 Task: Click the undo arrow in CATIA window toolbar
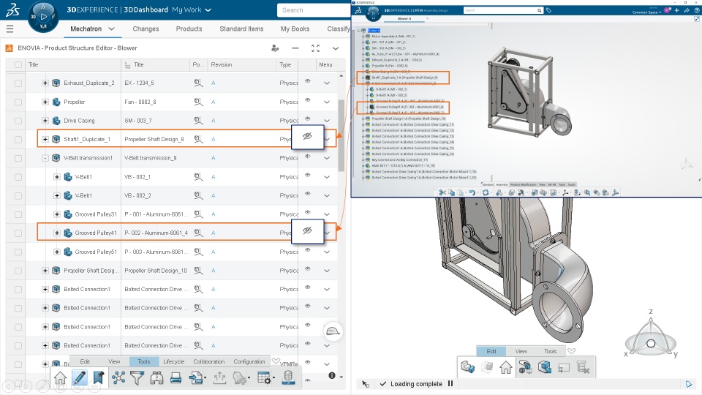[x=472, y=192]
